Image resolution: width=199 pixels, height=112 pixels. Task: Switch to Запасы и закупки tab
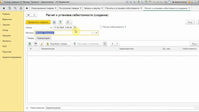(x=92, y=8)
